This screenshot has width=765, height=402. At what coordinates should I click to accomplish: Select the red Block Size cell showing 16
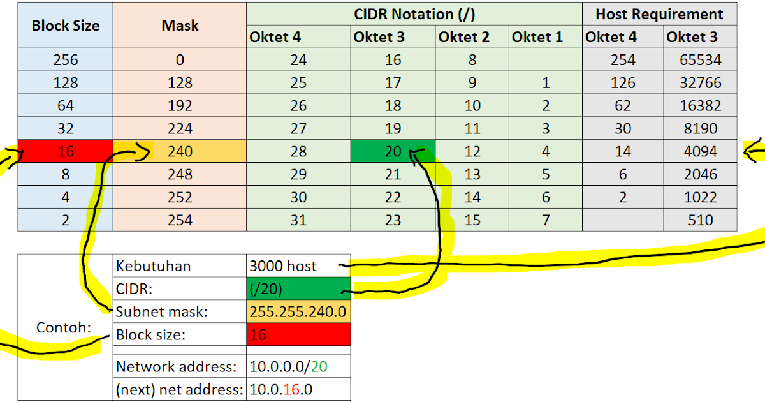tap(64, 151)
